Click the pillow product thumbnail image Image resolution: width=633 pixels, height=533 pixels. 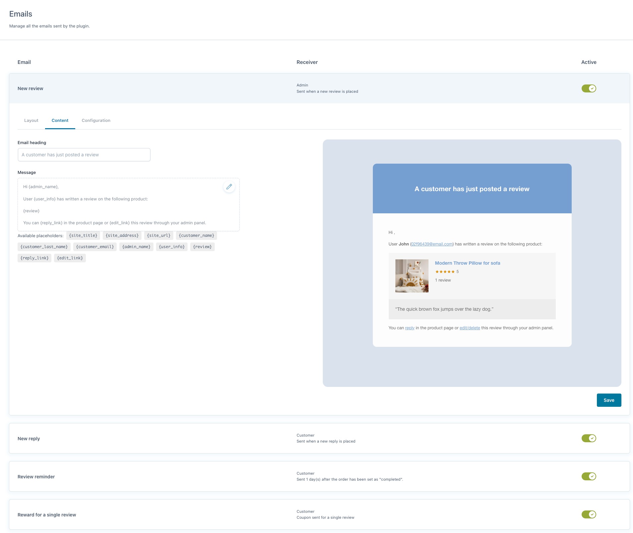(412, 276)
